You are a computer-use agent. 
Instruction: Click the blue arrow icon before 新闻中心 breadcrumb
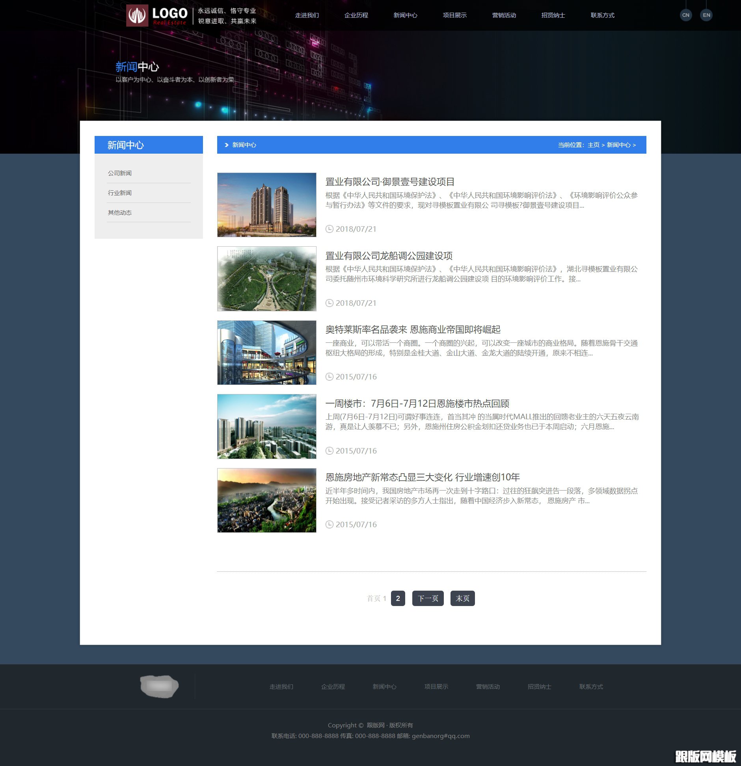coord(226,145)
